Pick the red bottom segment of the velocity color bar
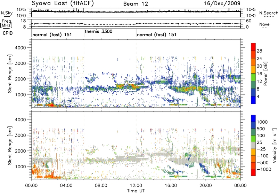The width and height of the screenshot is (278, 193). (253, 172)
